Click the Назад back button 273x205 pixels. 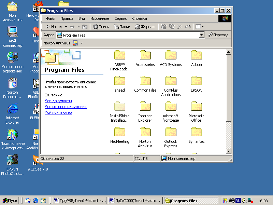click(54, 27)
